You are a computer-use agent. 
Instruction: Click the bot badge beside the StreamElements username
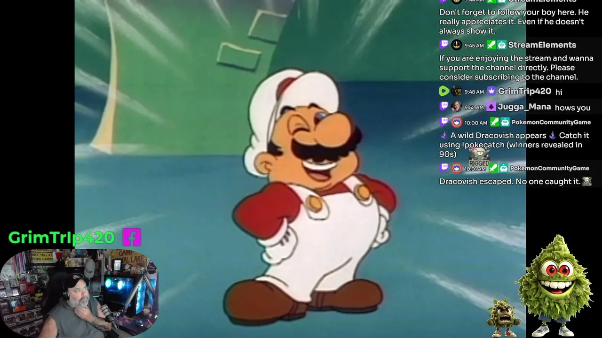(502, 45)
